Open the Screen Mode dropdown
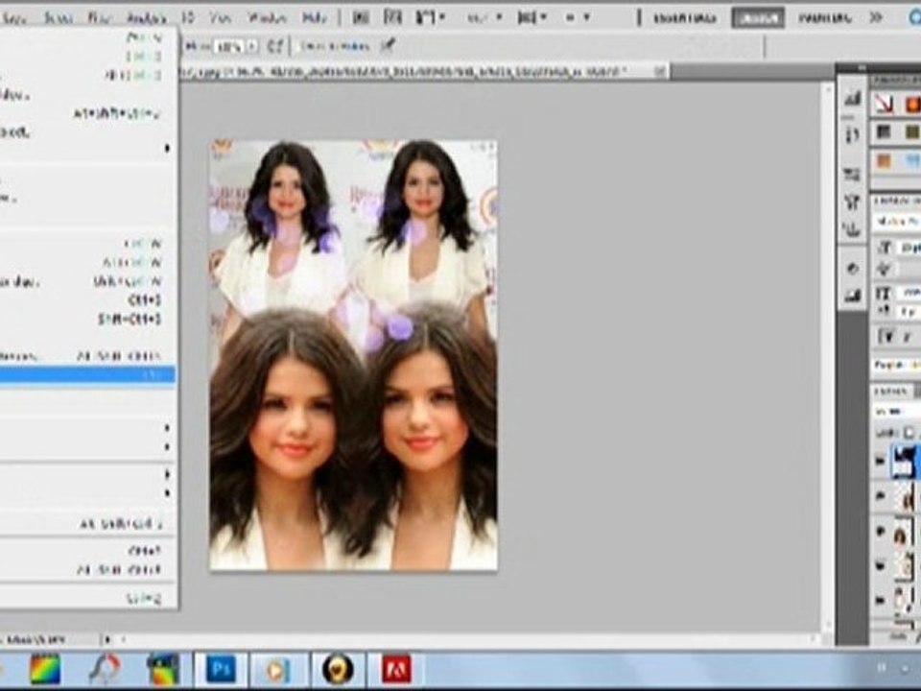The height and width of the screenshot is (691, 921). point(578,17)
